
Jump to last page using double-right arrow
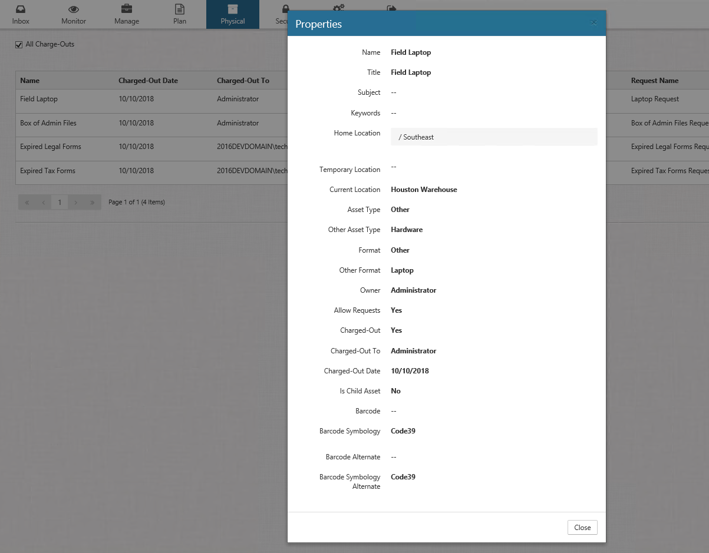tap(92, 203)
